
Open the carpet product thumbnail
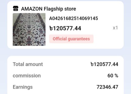[x=29, y=30]
